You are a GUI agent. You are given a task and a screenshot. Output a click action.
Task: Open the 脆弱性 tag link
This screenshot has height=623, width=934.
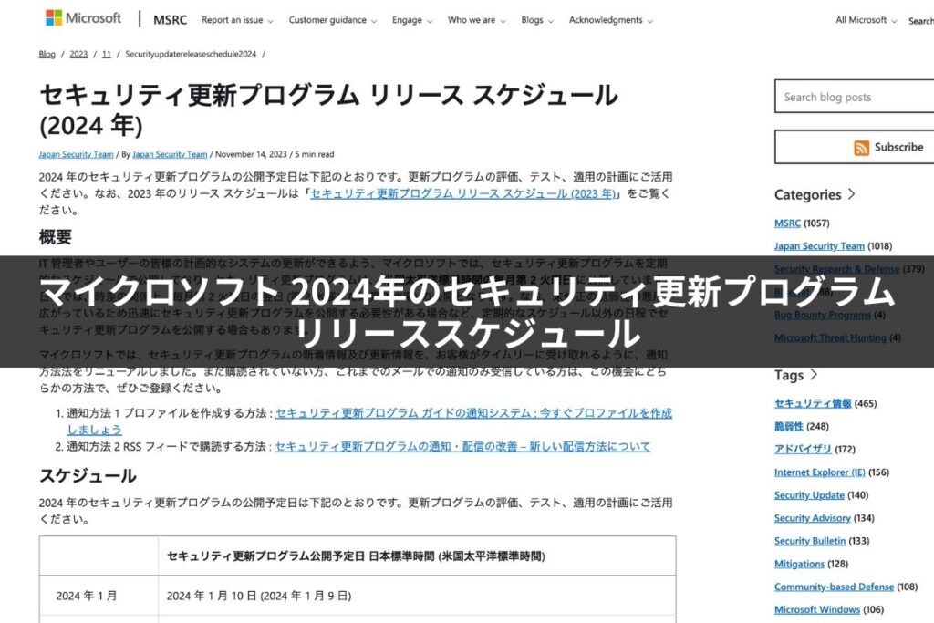pyautogui.click(x=789, y=427)
